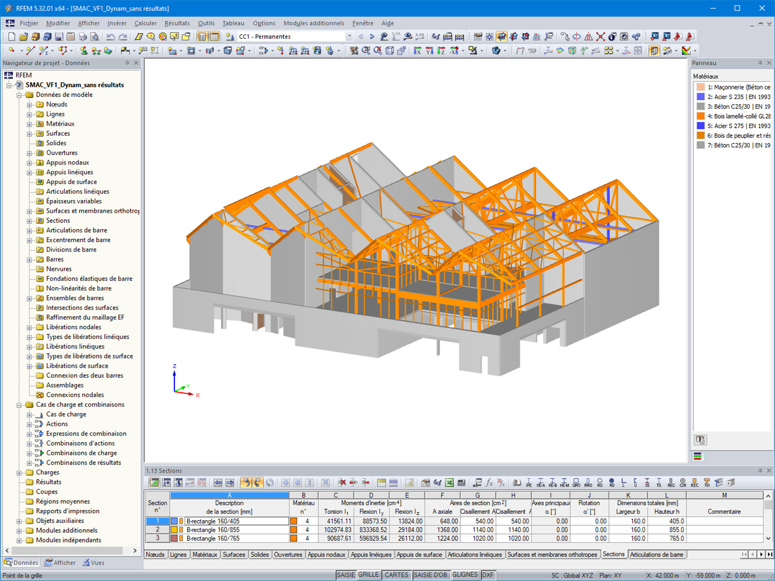Screen dimensions: 775x581
Task: Select section row 2 header in table
Action: point(157,530)
